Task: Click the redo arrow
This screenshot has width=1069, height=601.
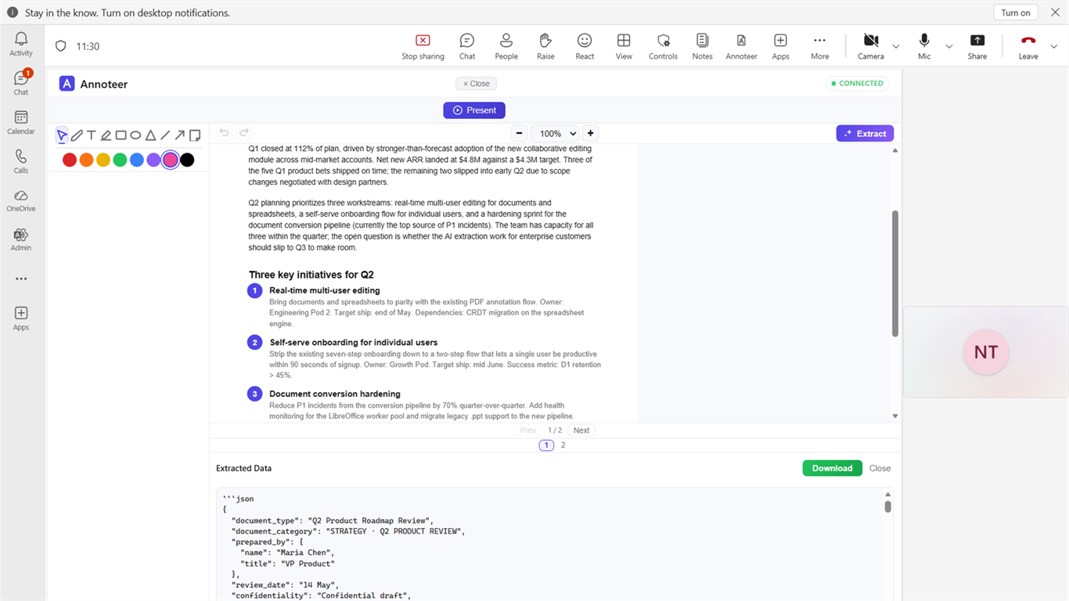Action: pyautogui.click(x=244, y=133)
